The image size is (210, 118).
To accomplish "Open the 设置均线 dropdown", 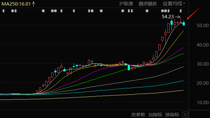I will 174,4.
